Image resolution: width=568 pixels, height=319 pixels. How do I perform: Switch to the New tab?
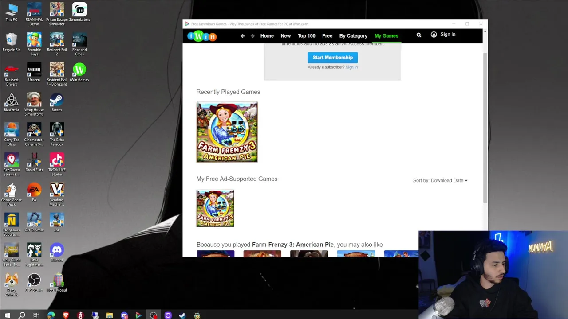coord(285,36)
